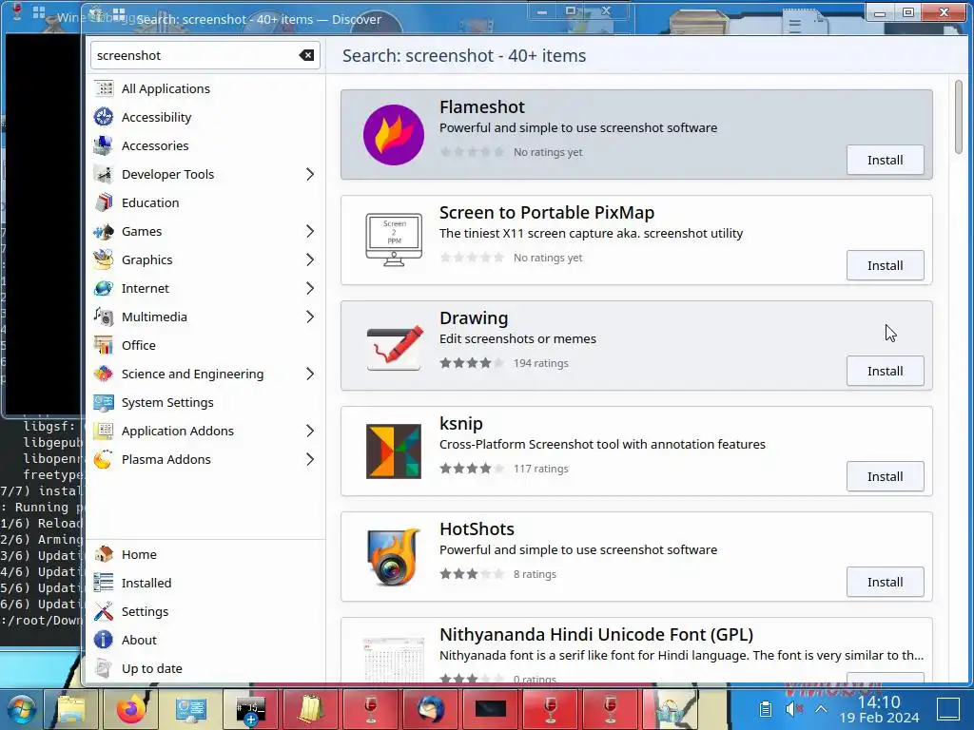The height and width of the screenshot is (730, 974).
Task: Open the file manager from the taskbar
Action: 72,708
